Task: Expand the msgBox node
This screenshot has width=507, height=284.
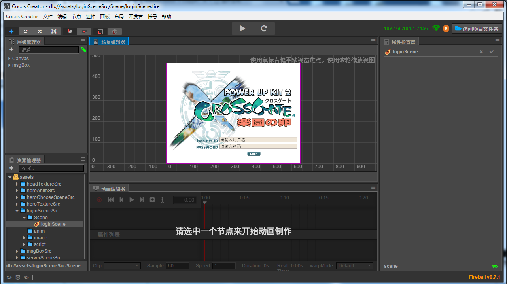Action: [9, 65]
